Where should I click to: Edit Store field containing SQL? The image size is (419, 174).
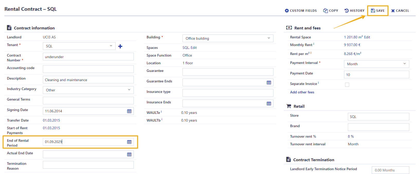(x=378, y=117)
